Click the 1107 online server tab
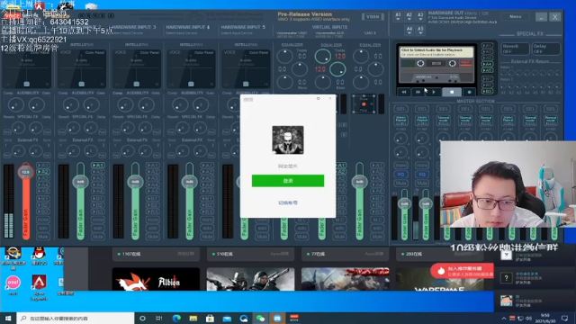Screen dimensions: 576x324 coord(156,254)
